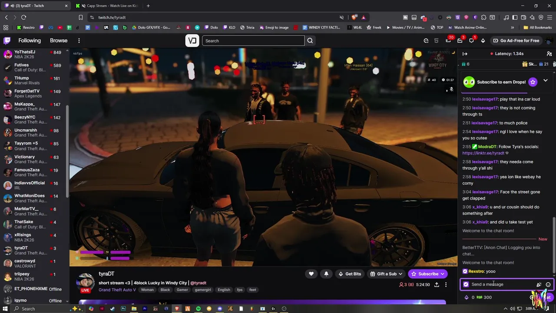Click the twitch.tv/tyradt address bar
556x313 pixels.
click(x=213, y=17)
